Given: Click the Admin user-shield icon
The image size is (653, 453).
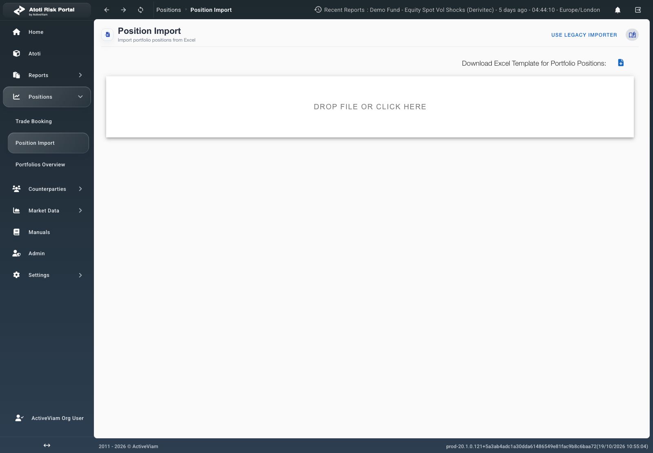Looking at the screenshot, I should [16, 253].
